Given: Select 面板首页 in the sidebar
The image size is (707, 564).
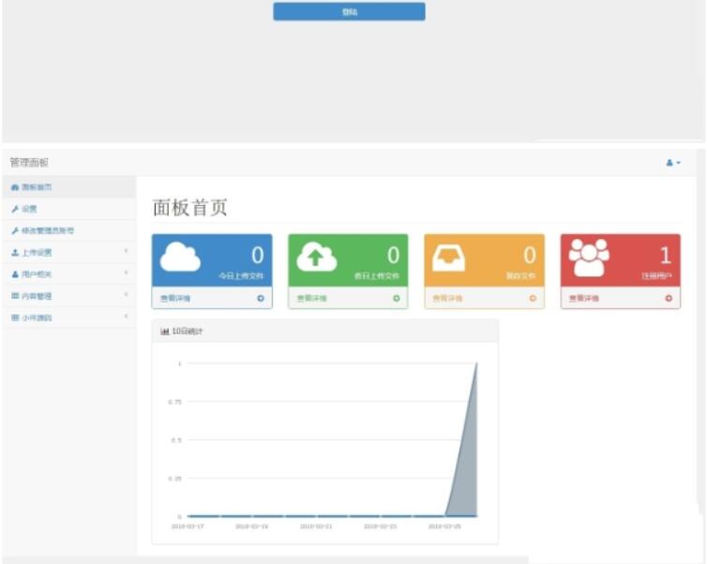Looking at the screenshot, I should [38, 187].
